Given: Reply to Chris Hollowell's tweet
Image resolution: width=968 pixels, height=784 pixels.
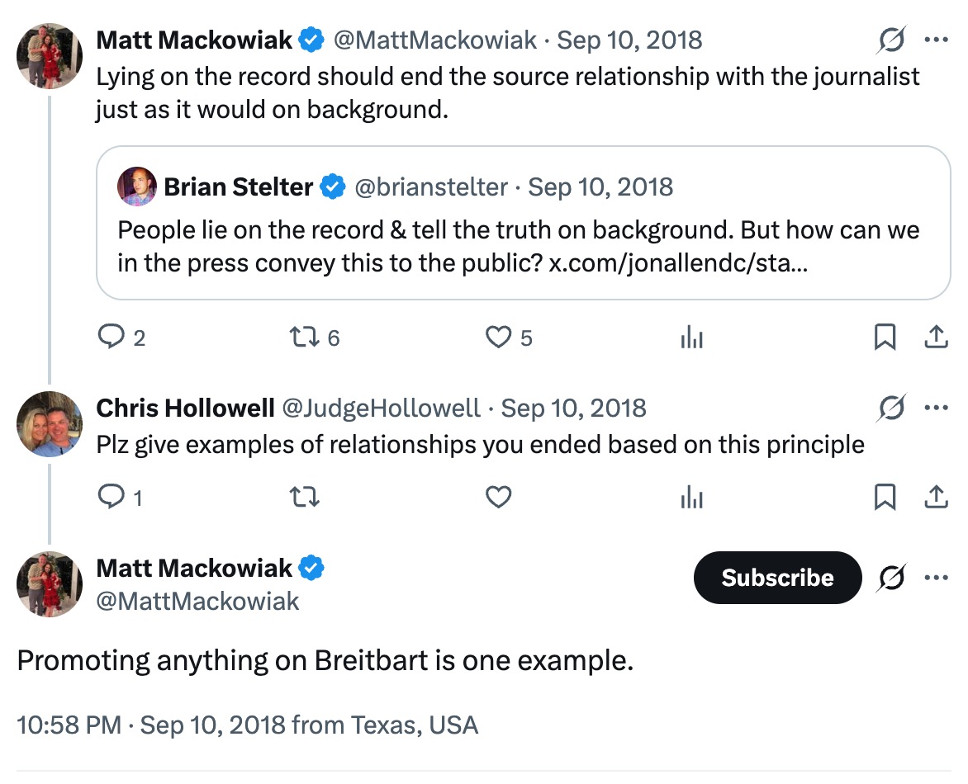Looking at the screenshot, I should point(111,498).
